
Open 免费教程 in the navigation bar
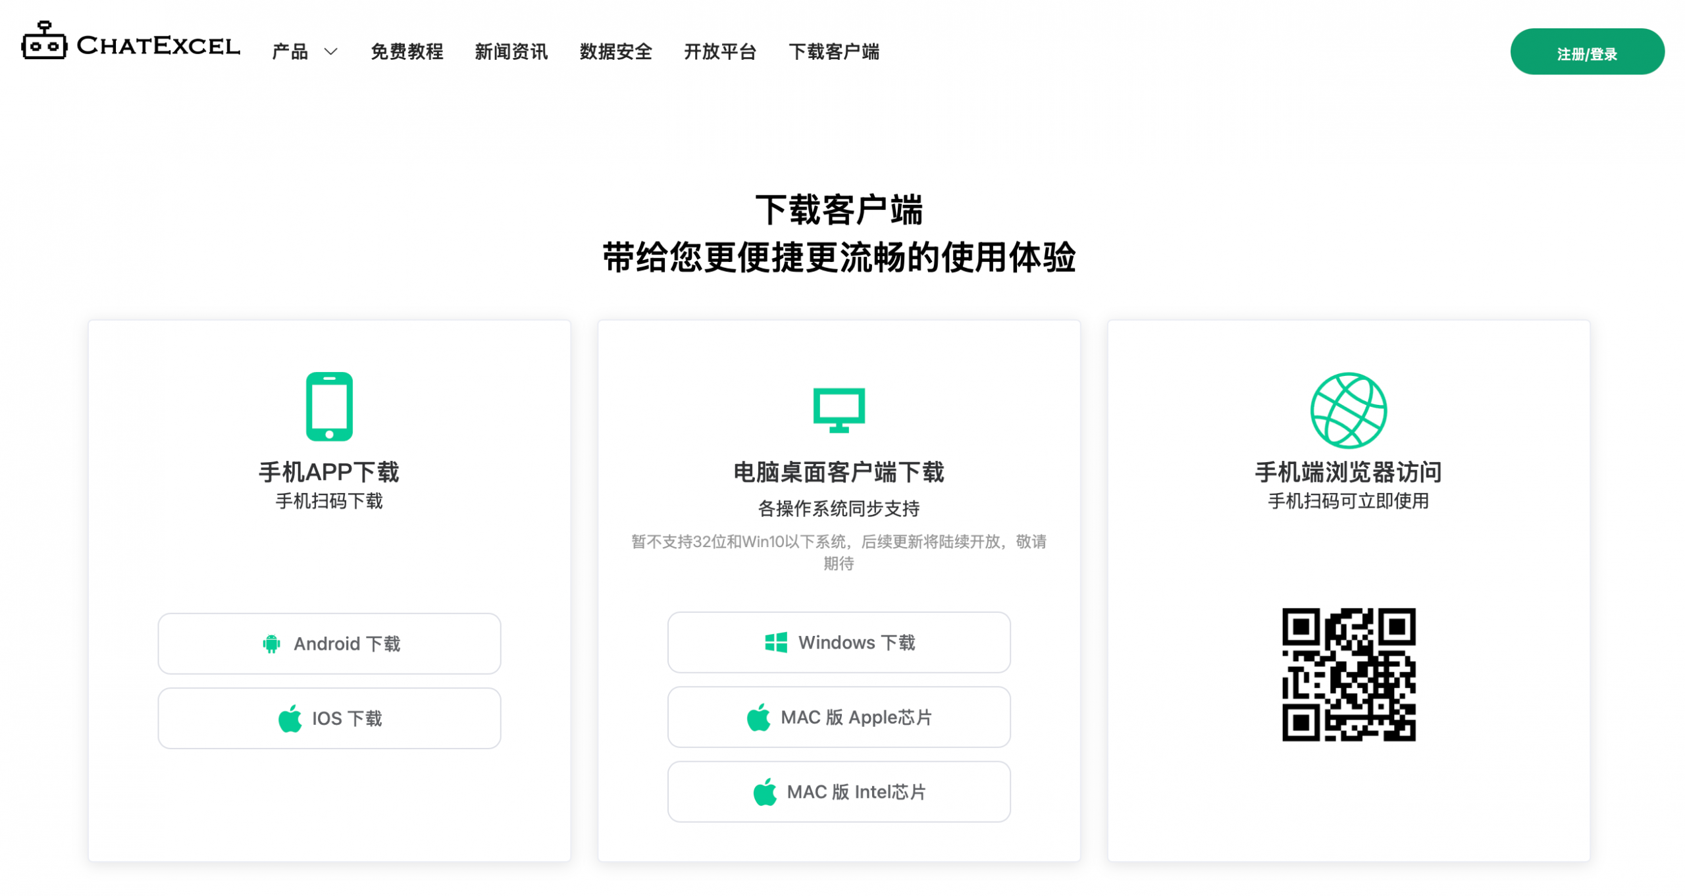click(x=407, y=51)
